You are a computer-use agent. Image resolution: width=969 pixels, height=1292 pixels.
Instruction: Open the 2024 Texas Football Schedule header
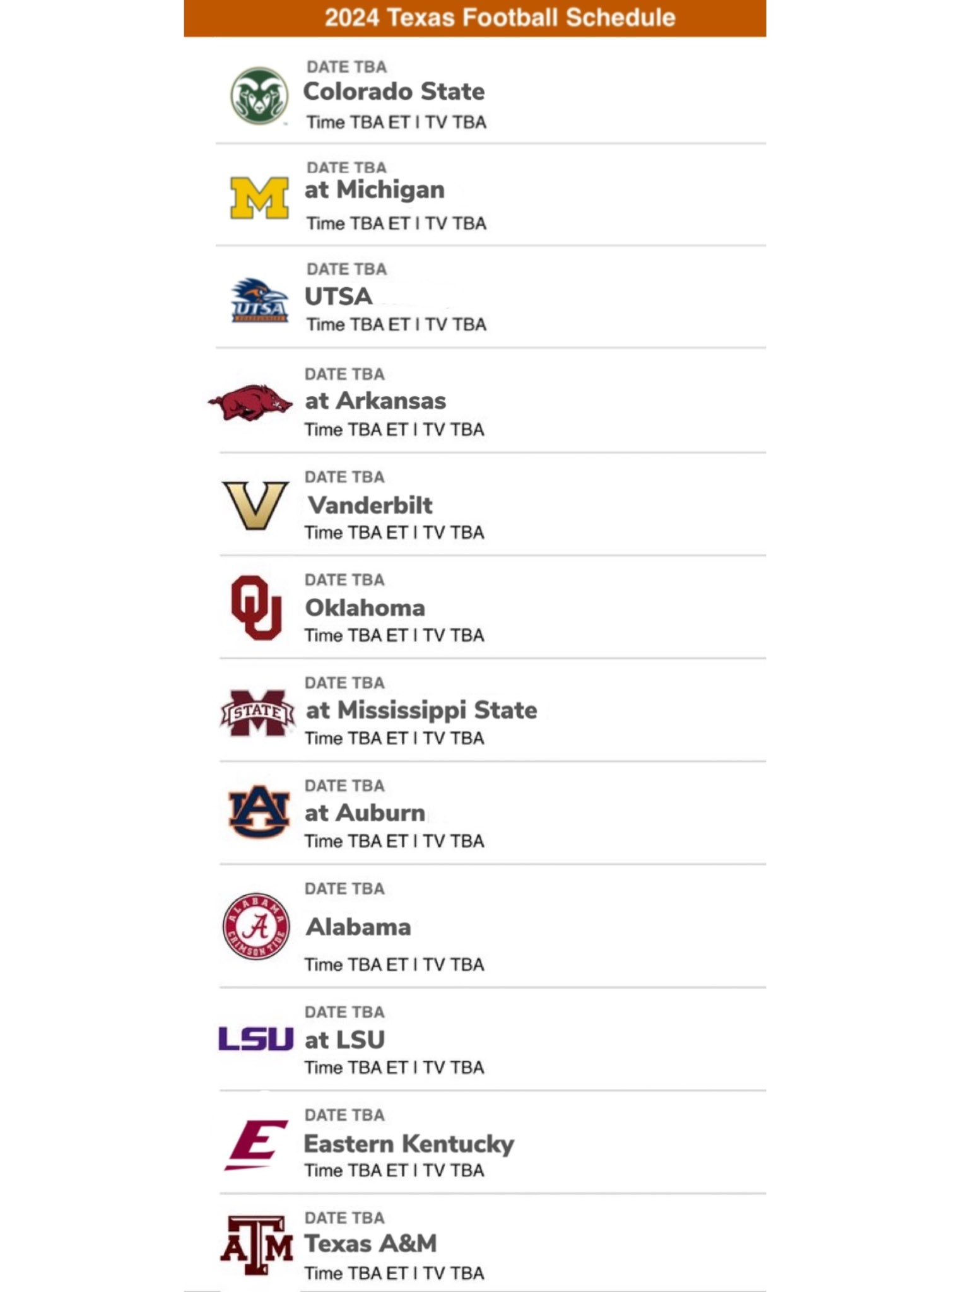[x=500, y=18]
